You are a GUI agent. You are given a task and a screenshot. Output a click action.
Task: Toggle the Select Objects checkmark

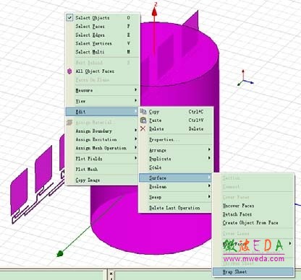tap(69, 17)
